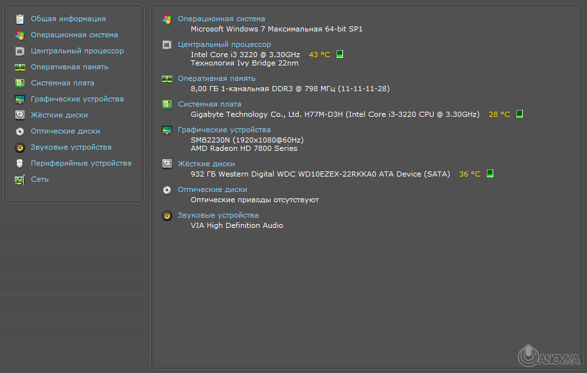Click Звуковые устройства heading link in summary
This screenshot has width=587, height=373.
point(218,216)
